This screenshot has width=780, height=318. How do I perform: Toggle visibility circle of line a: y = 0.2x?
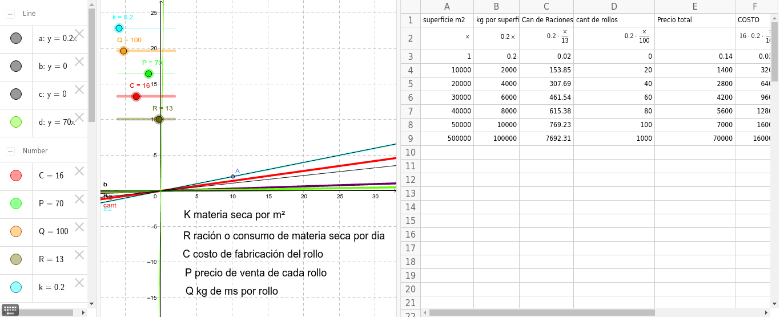(x=16, y=39)
